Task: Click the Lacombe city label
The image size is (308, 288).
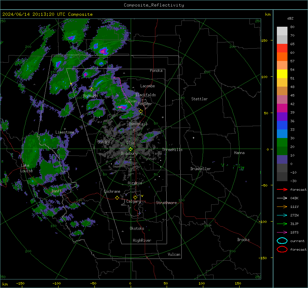Action: point(147,86)
